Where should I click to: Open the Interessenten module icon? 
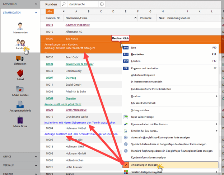click(20, 26)
